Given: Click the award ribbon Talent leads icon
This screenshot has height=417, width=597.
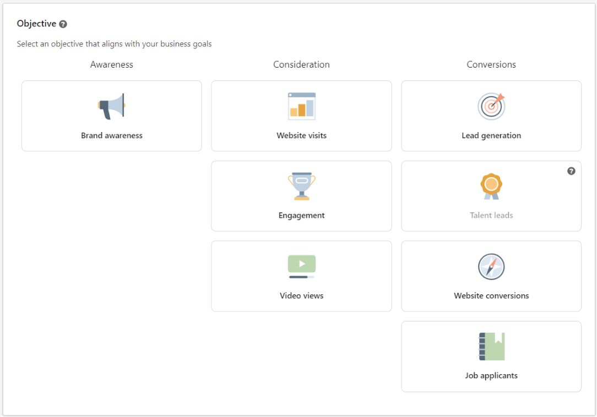Looking at the screenshot, I should click(x=491, y=186).
